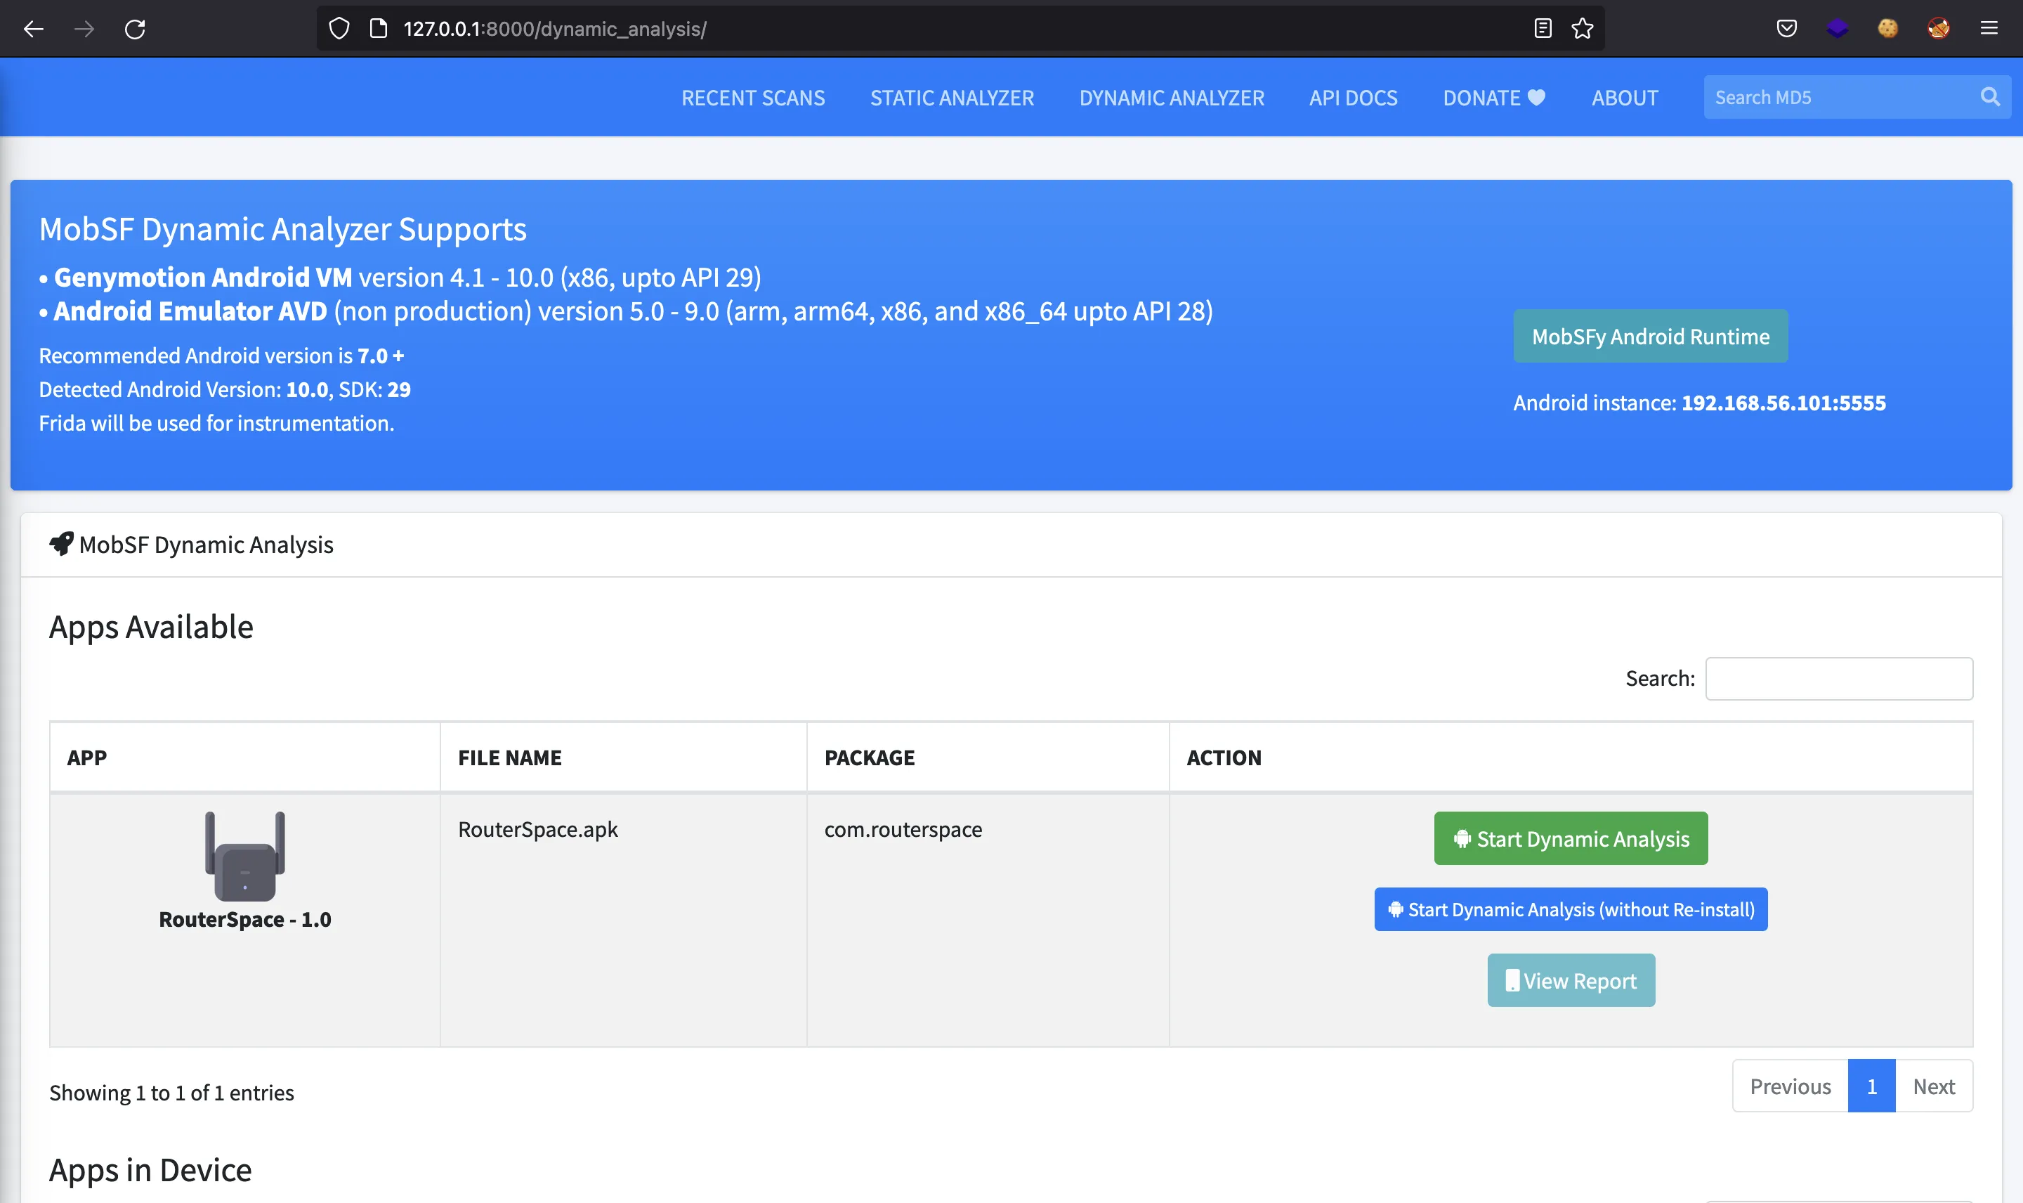Screen dimensions: 2023x1203
Task: Open the RECENT SCANS menu item
Action: click(x=753, y=98)
